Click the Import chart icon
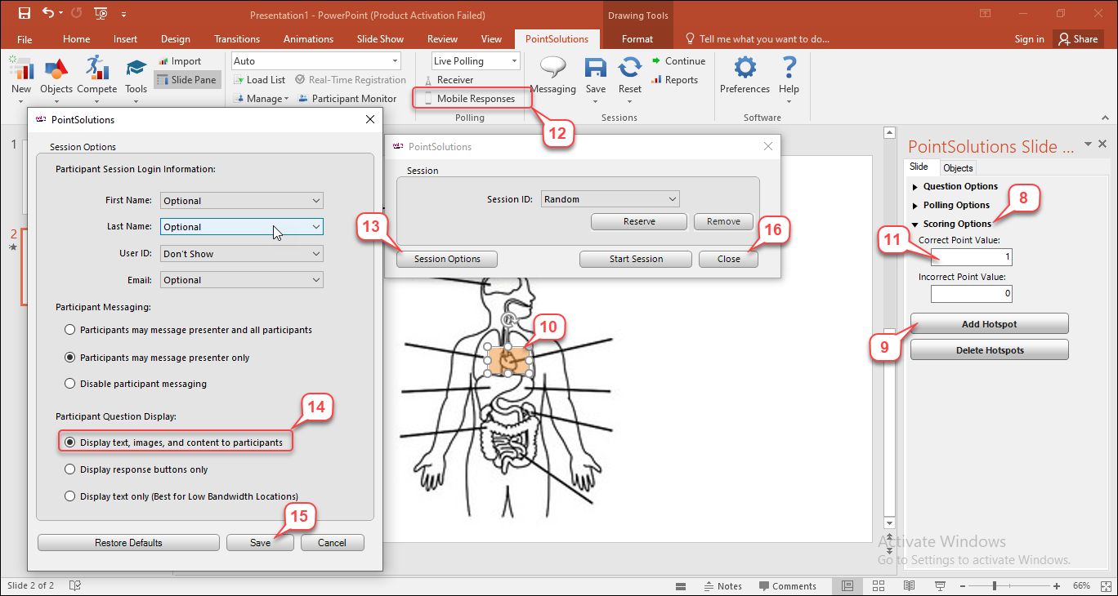This screenshot has width=1118, height=596. 163,61
